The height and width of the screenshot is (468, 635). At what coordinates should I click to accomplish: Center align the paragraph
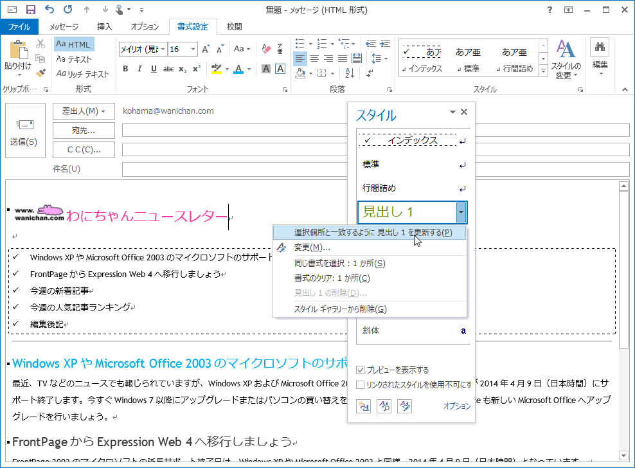(314, 59)
